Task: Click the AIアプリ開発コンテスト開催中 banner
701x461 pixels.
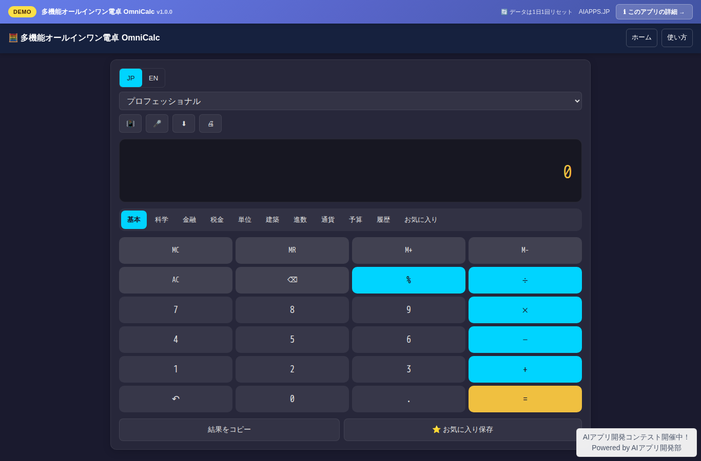Action: [x=636, y=443]
